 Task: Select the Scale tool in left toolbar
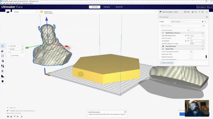point(2,51)
